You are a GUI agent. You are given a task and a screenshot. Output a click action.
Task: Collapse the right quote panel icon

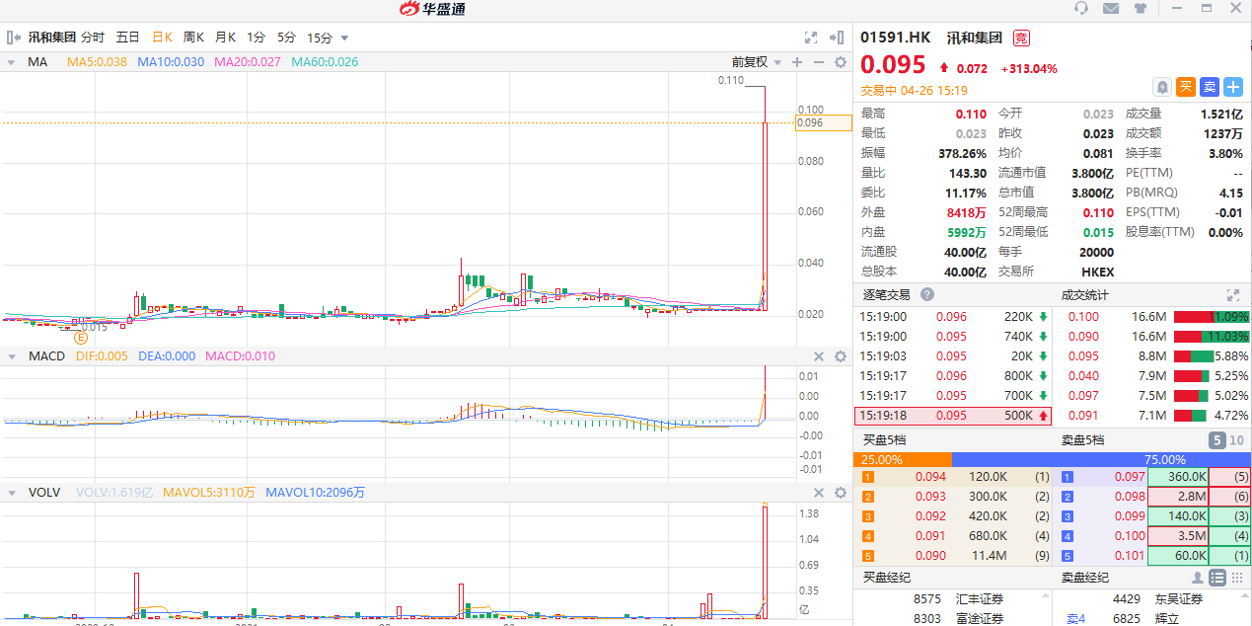[x=838, y=38]
